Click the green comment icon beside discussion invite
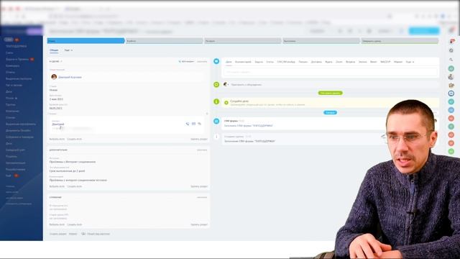Viewport: 460px width, 259px height. point(216,85)
